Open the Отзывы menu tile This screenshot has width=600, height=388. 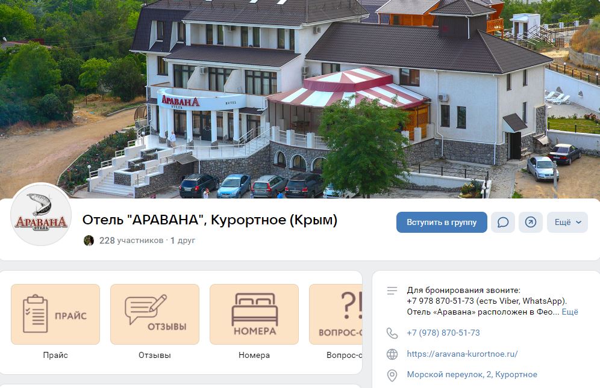(155, 314)
